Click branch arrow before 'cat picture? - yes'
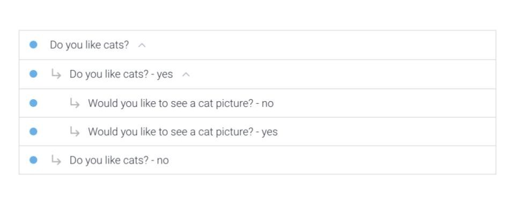The image size is (515, 204). click(x=75, y=132)
